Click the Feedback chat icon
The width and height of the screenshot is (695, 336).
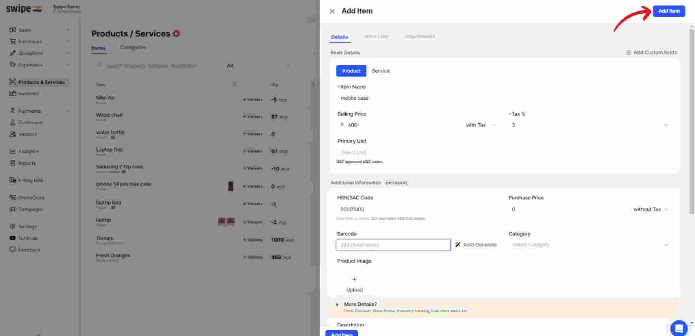coord(13,250)
